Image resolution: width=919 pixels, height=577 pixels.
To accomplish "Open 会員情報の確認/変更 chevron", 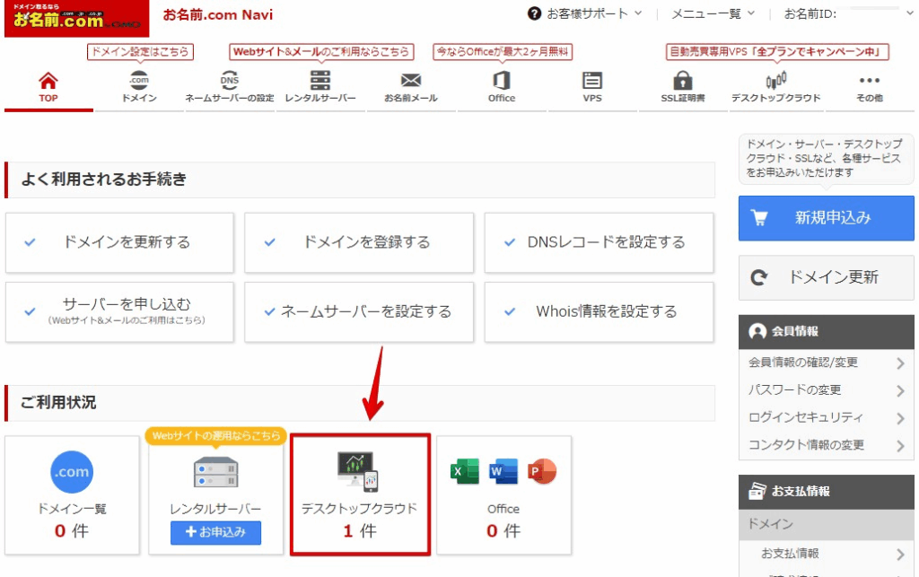I will [900, 363].
